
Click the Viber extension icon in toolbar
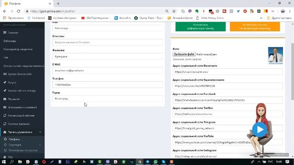click(190, 11)
